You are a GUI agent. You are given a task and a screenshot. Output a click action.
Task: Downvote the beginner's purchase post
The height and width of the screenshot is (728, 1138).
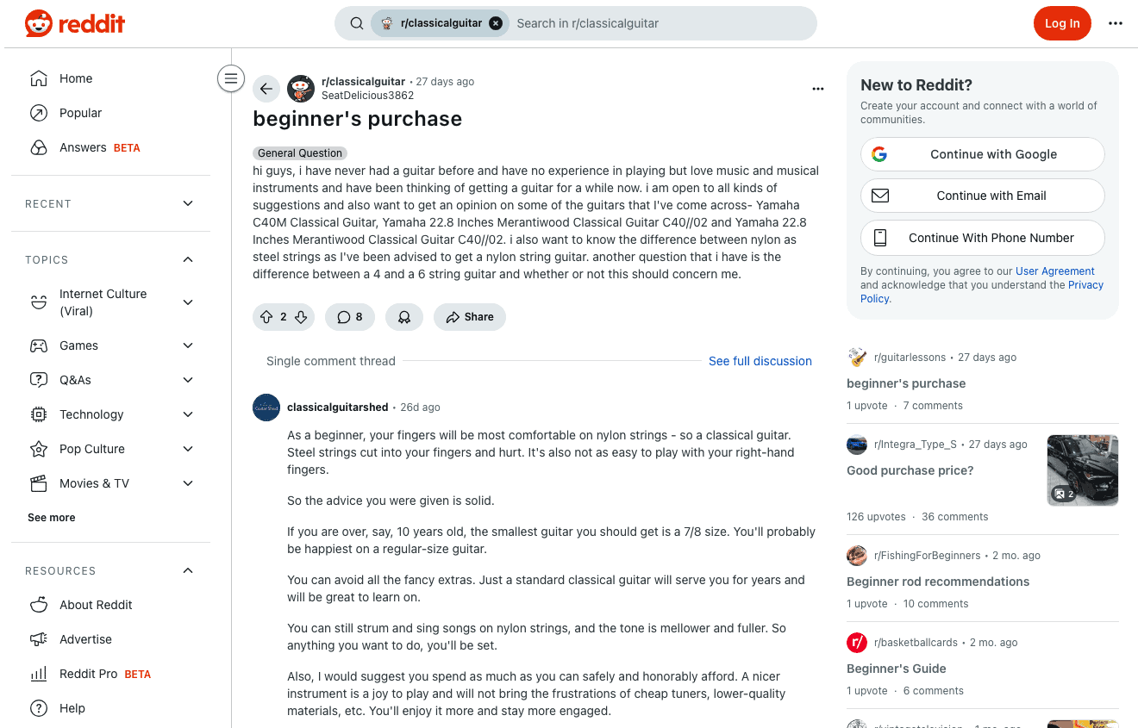tap(301, 317)
